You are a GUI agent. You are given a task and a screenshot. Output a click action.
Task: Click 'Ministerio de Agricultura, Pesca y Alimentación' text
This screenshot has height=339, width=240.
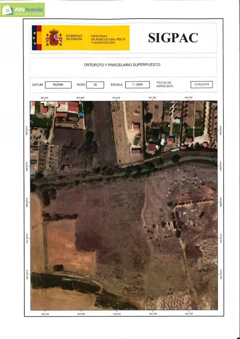point(108,39)
